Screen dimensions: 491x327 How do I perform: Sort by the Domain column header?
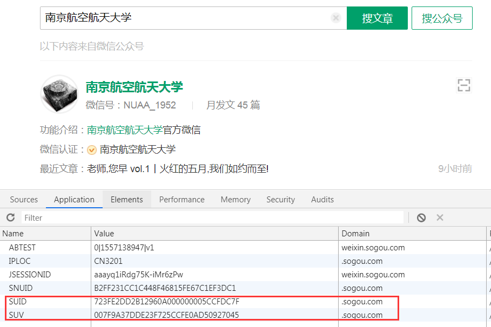point(412,234)
